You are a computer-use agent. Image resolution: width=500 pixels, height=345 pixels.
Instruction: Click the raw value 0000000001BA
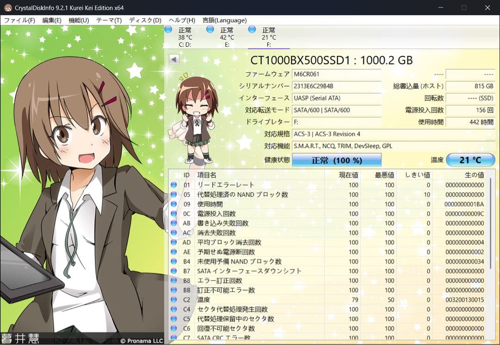point(465,204)
